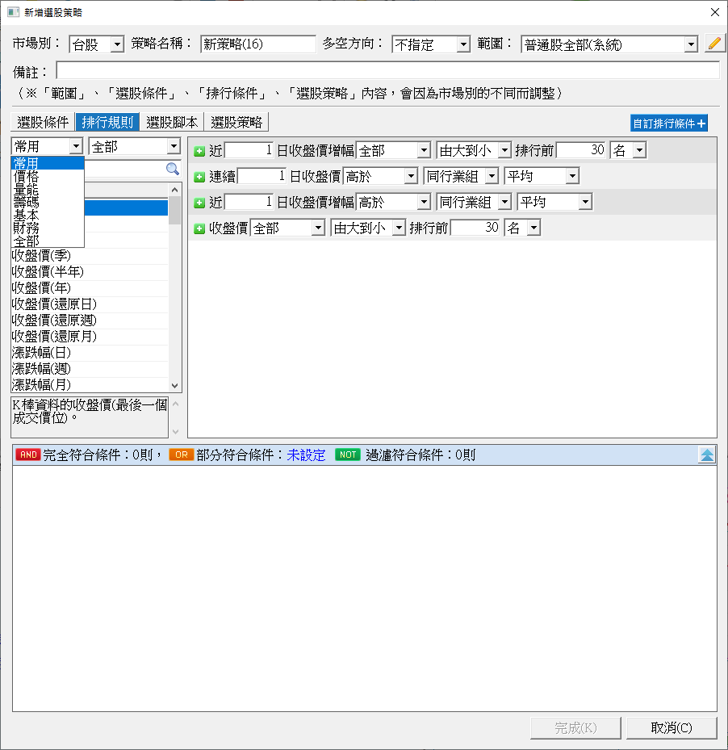This screenshot has width=728, height=750.
Task: Switch to the 選股條件 tab
Action: [44, 123]
